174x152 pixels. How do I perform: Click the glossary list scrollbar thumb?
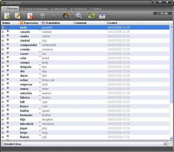click(x=171, y=66)
